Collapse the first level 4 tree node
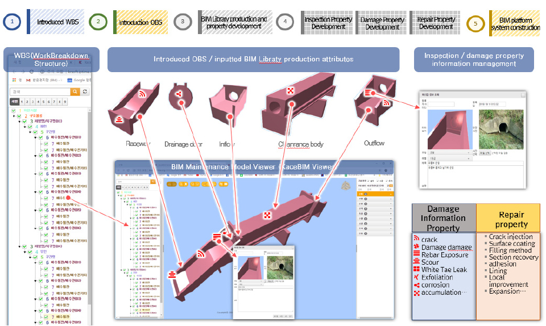The width and height of the screenshot is (546, 326). pos(24,127)
